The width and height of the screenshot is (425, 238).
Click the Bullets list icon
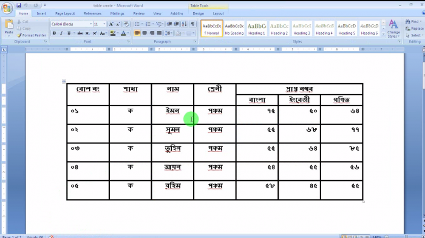[x=137, y=24]
